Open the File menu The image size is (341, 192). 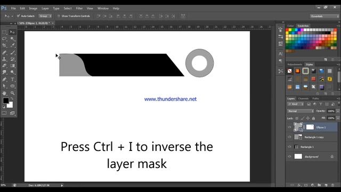coord(13,9)
